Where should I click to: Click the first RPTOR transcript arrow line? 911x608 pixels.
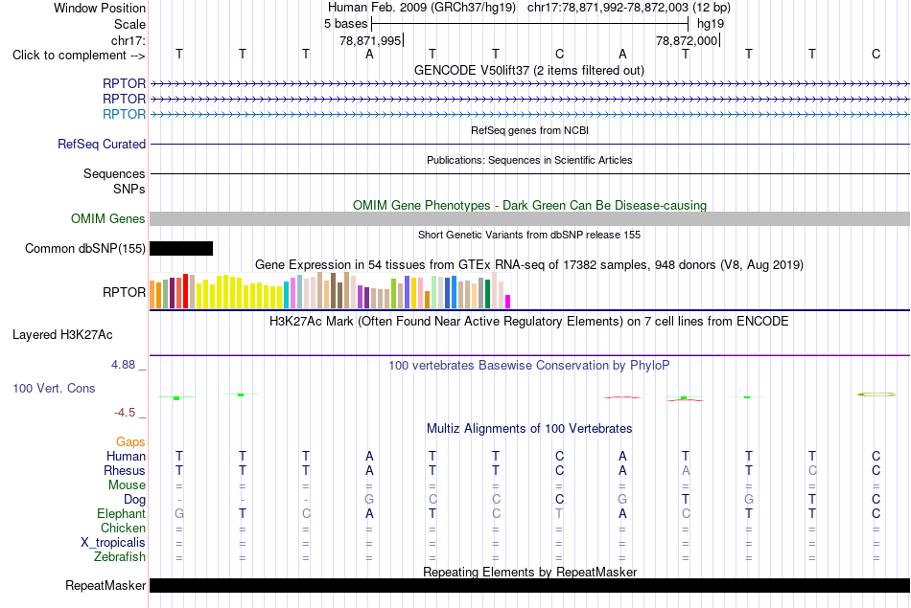pyautogui.click(x=529, y=84)
